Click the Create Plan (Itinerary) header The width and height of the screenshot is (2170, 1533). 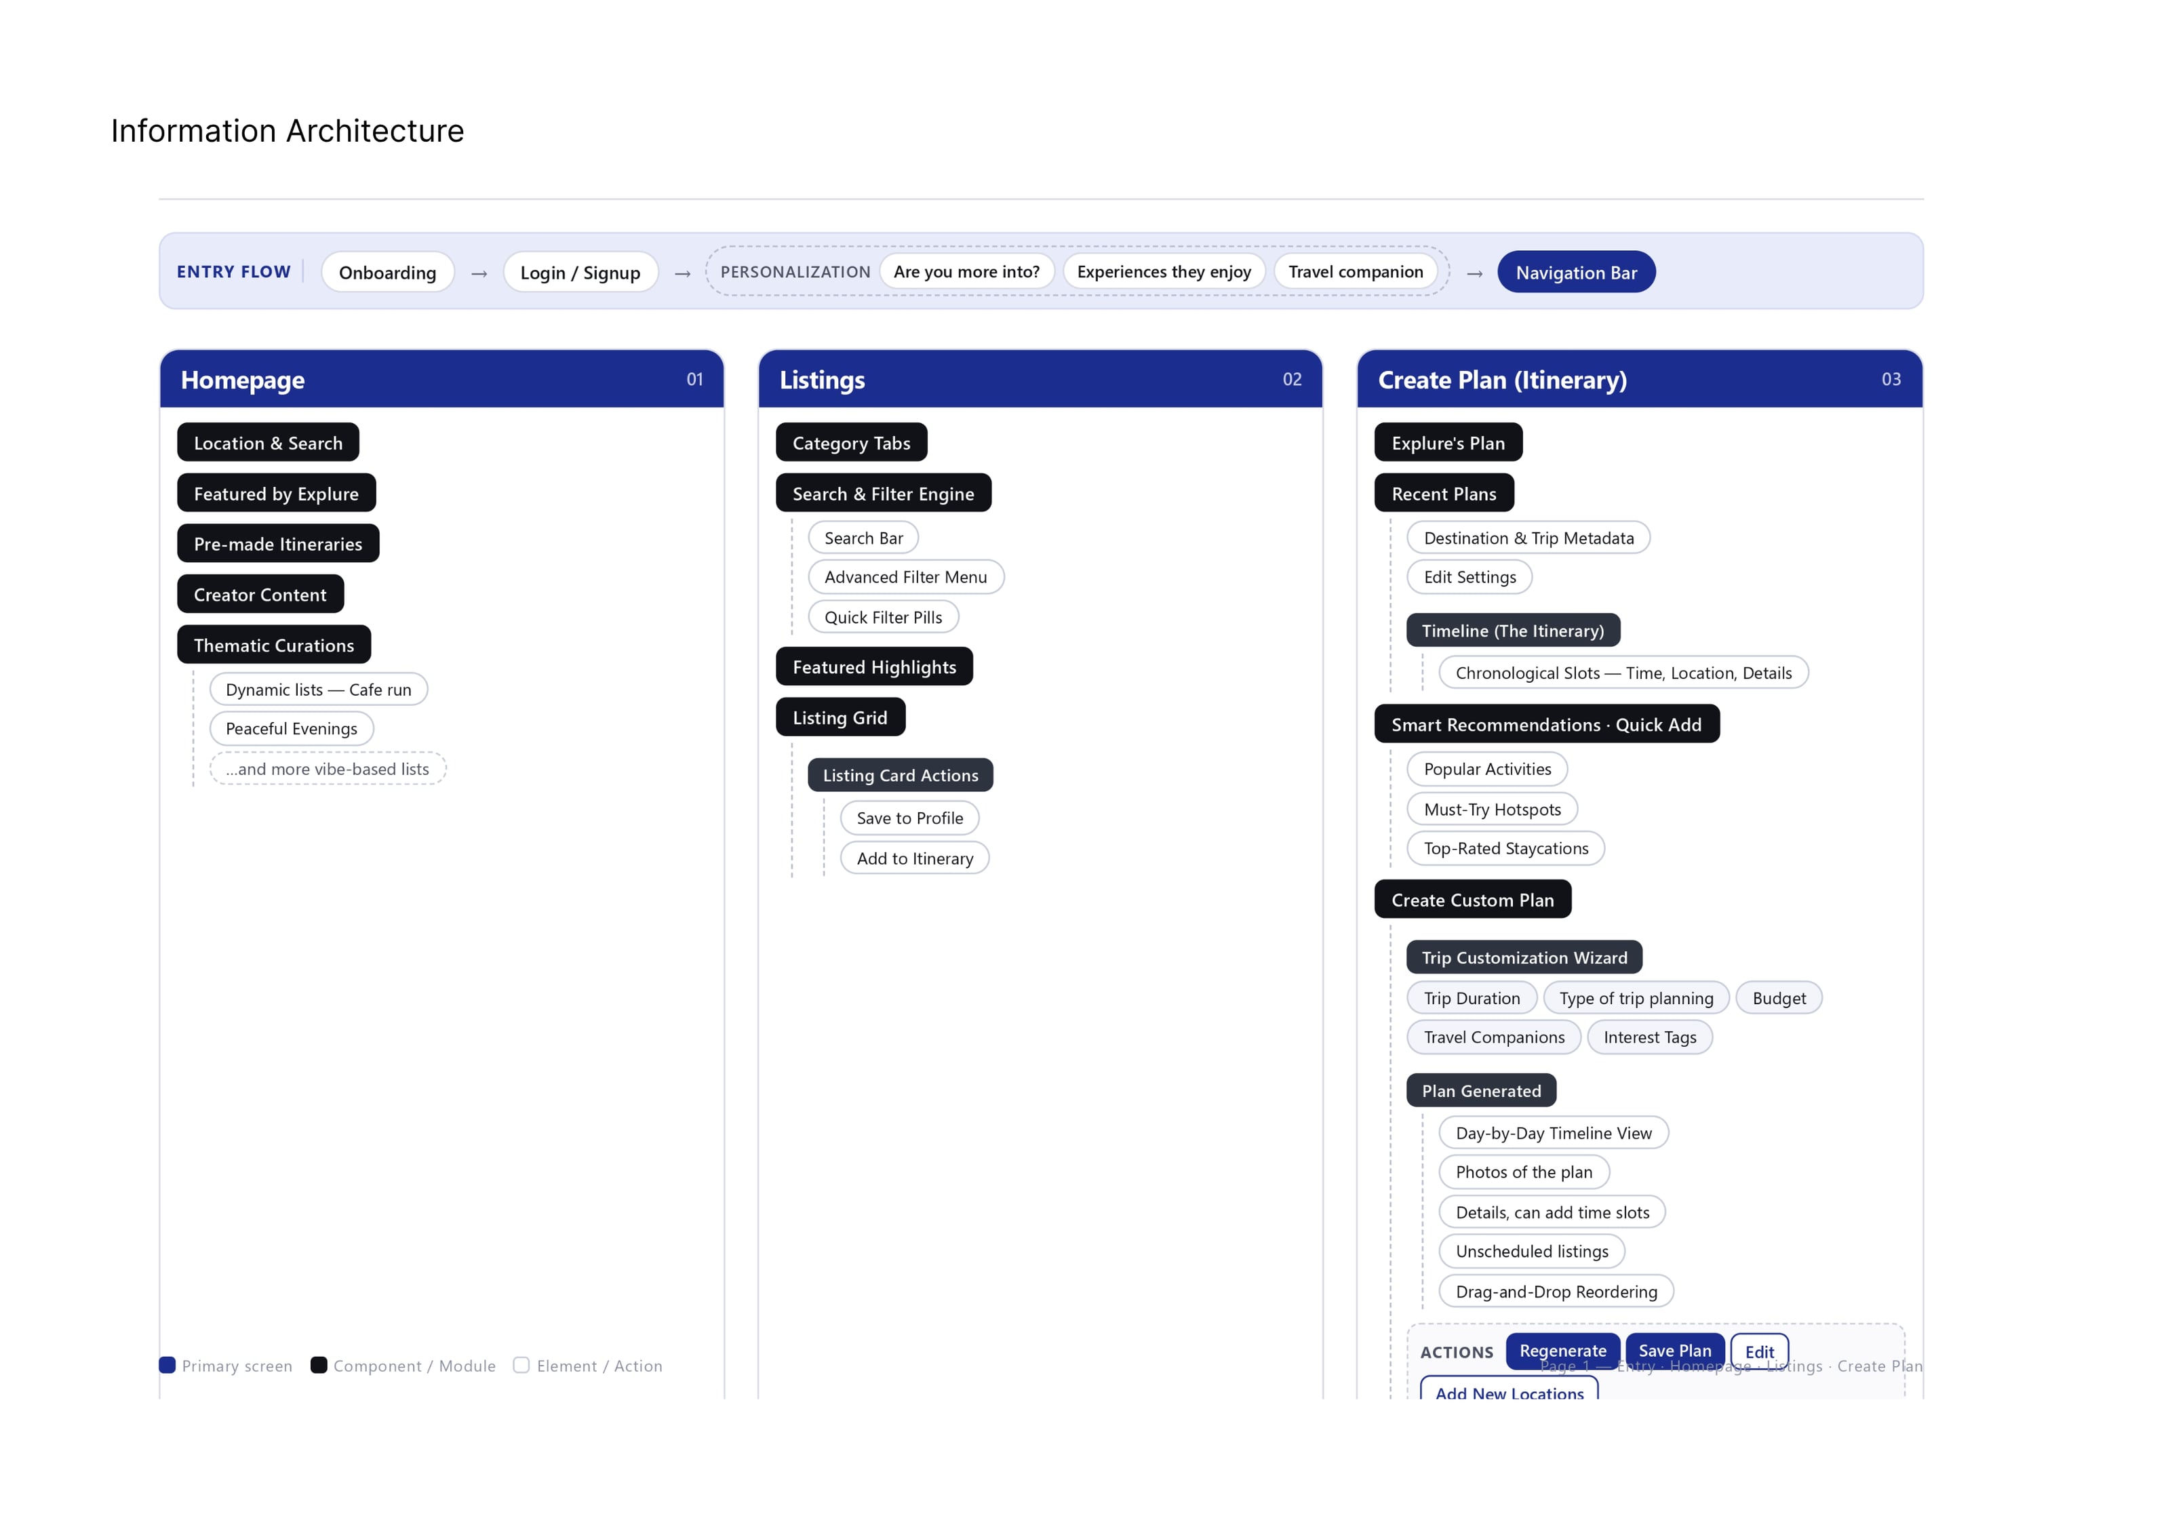click(x=1639, y=379)
